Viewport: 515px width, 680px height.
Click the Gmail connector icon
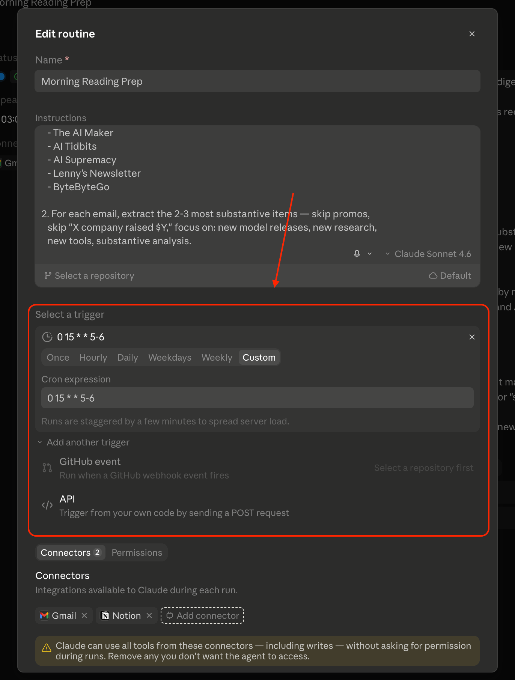(x=44, y=615)
